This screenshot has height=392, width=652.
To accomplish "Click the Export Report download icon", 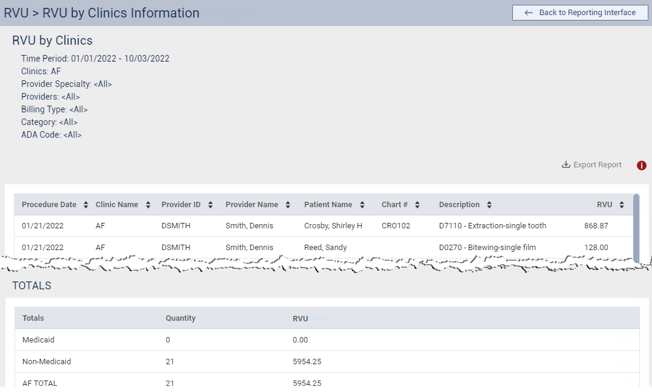I will coord(566,165).
